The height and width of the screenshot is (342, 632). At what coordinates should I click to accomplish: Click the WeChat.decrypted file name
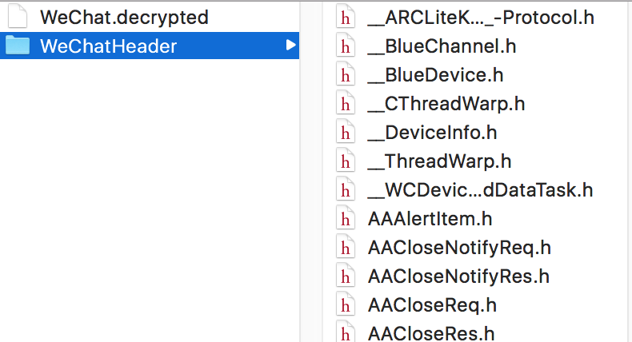tap(124, 18)
